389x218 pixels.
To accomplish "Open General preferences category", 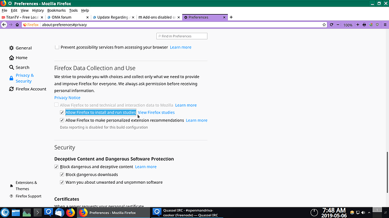I will 21,48.
